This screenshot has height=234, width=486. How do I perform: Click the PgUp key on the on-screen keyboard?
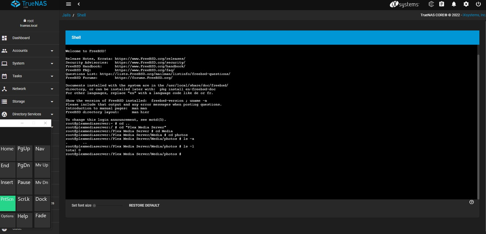tap(24, 153)
